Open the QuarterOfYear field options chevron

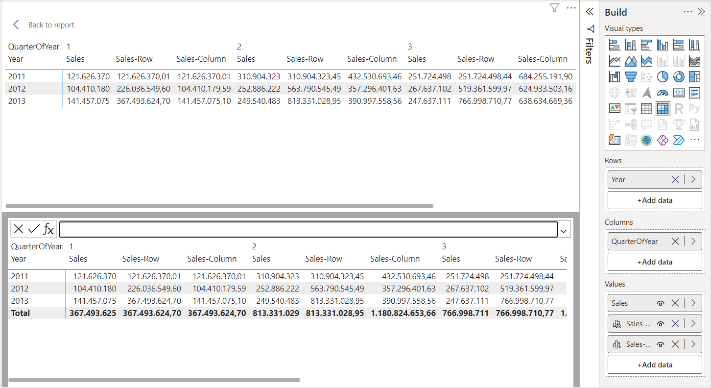[x=693, y=242]
